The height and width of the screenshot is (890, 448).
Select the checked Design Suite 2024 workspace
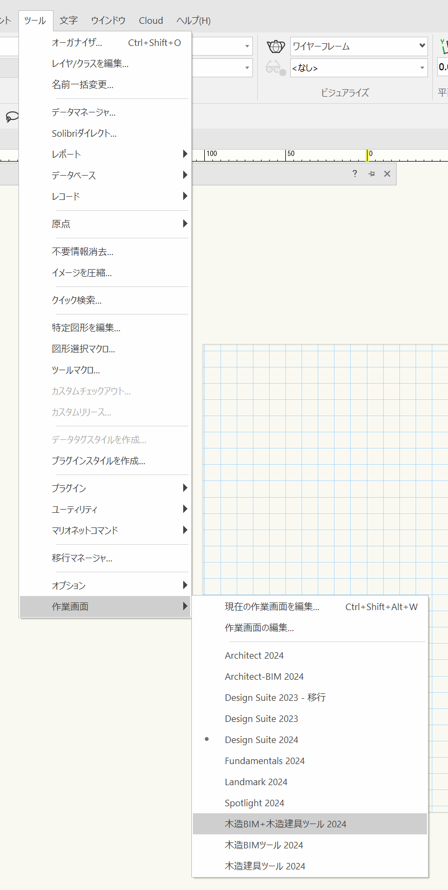[x=310, y=740]
